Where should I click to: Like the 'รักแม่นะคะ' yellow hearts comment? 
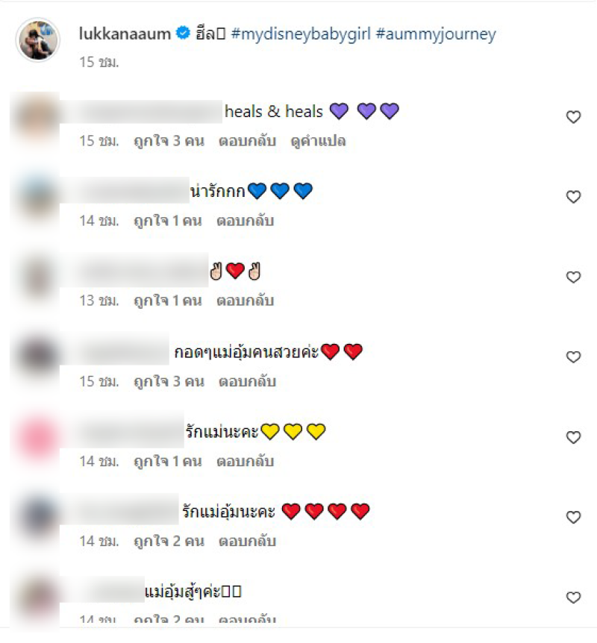573,437
